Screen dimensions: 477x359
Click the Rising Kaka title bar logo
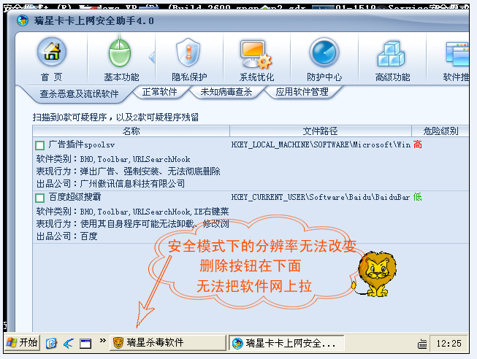(23, 20)
